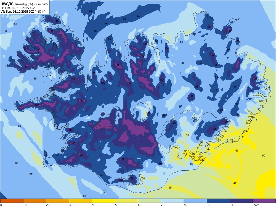276x207 pixels.
Task: Click the 30–40 amber legend swatch
Action: coord(81,201)
